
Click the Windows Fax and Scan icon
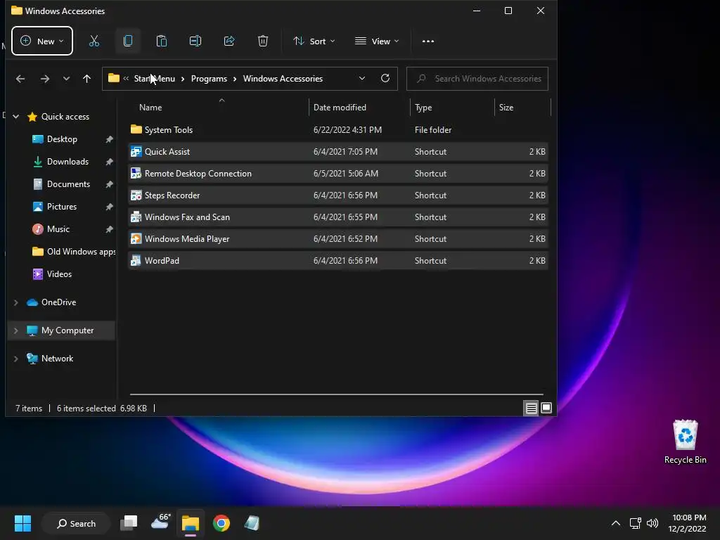[136, 217]
